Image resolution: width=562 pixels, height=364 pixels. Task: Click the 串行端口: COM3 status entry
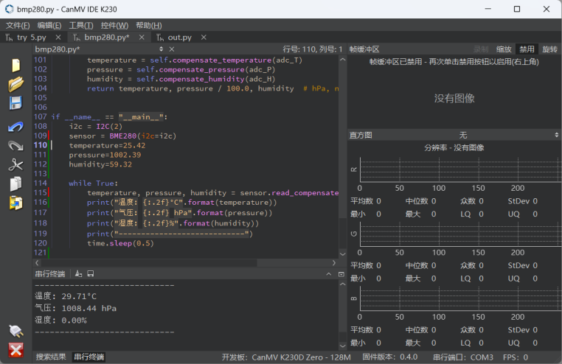(x=463, y=357)
